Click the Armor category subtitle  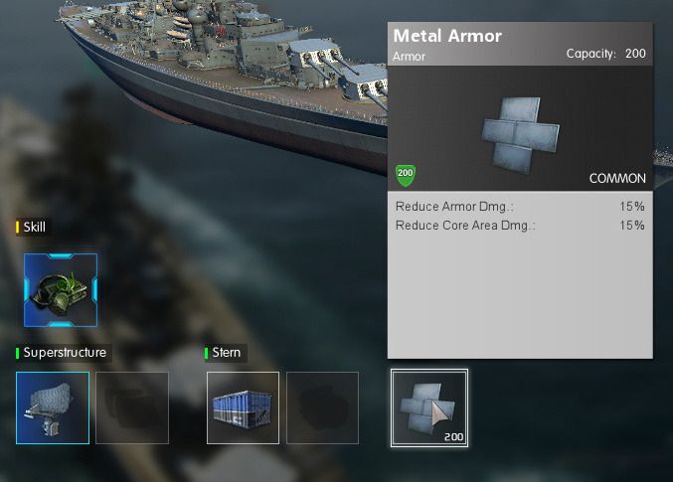point(409,57)
